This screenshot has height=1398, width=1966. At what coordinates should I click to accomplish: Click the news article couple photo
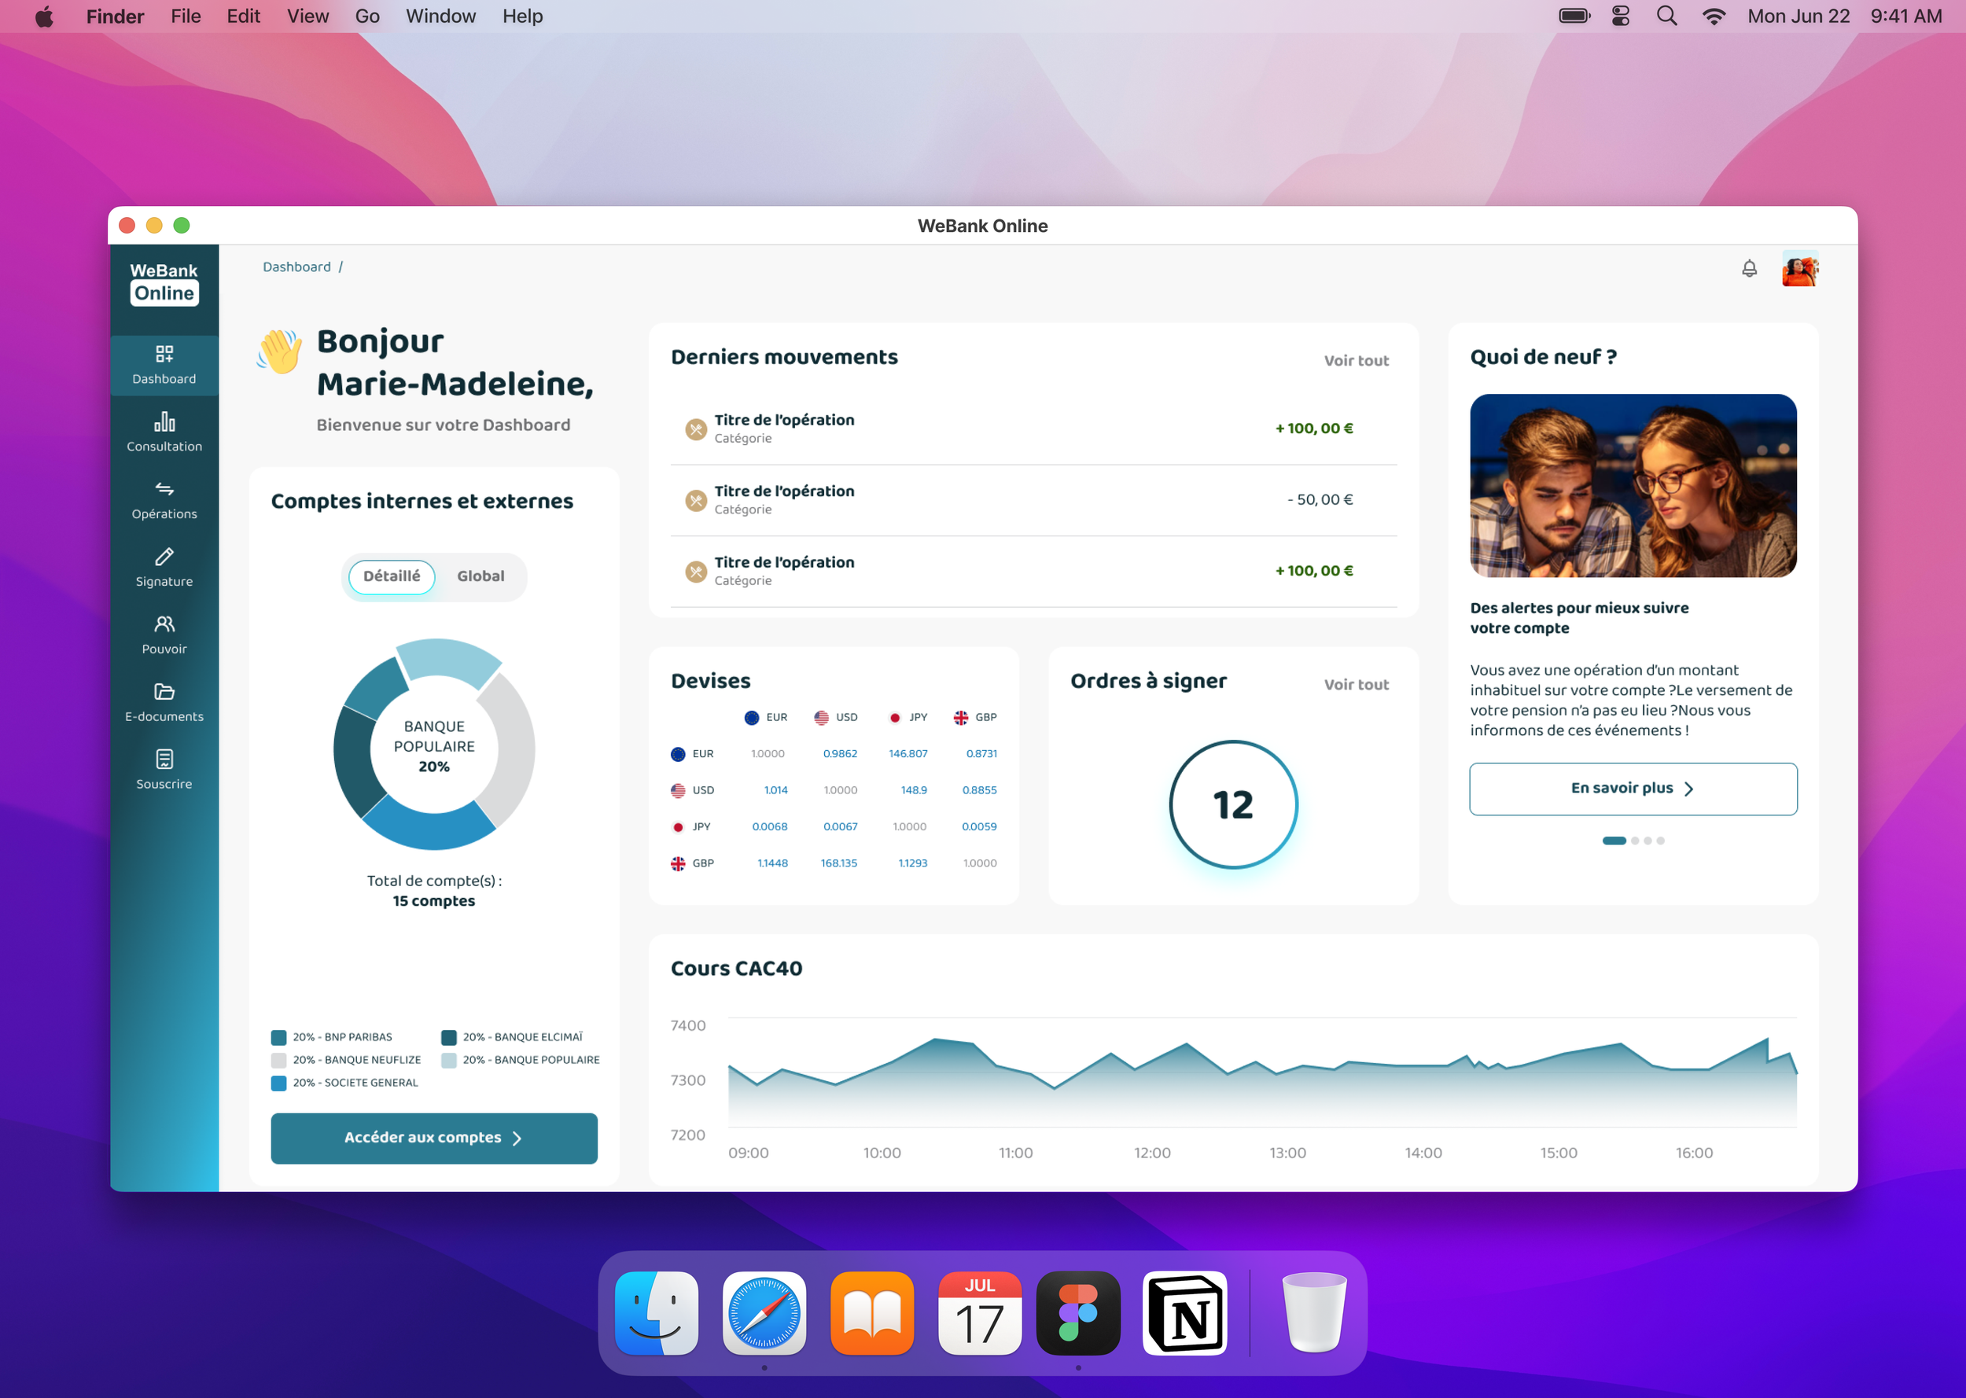click(1632, 485)
